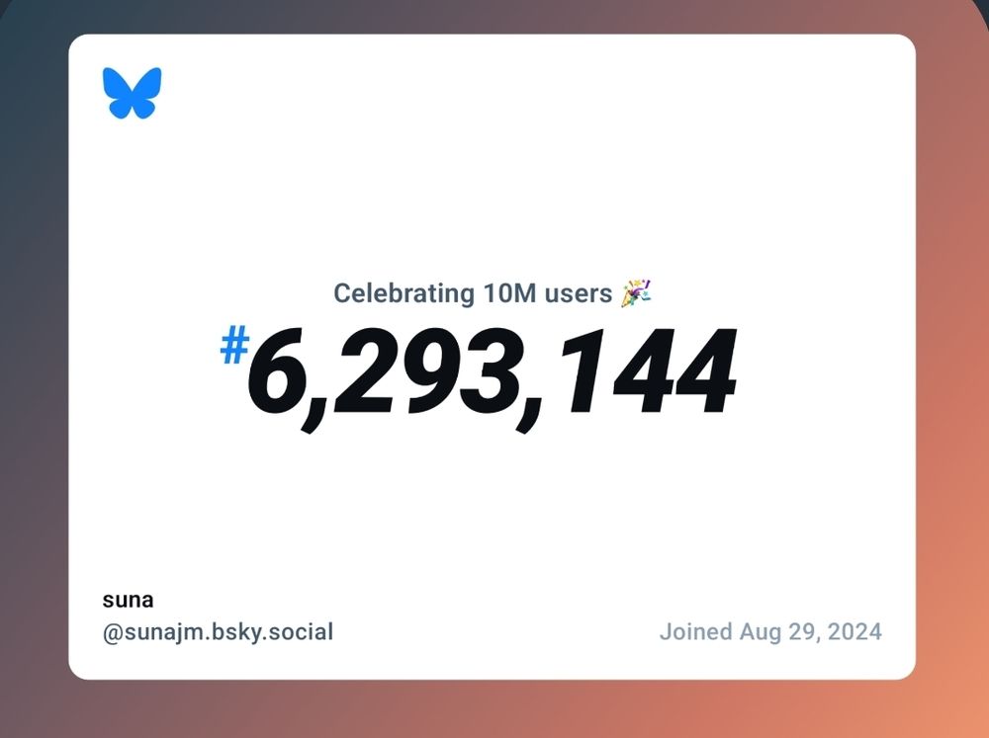Image resolution: width=989 pixels, height=738 pixels.
Task: Click the display name suna
Action: click(x=128, y=600)
